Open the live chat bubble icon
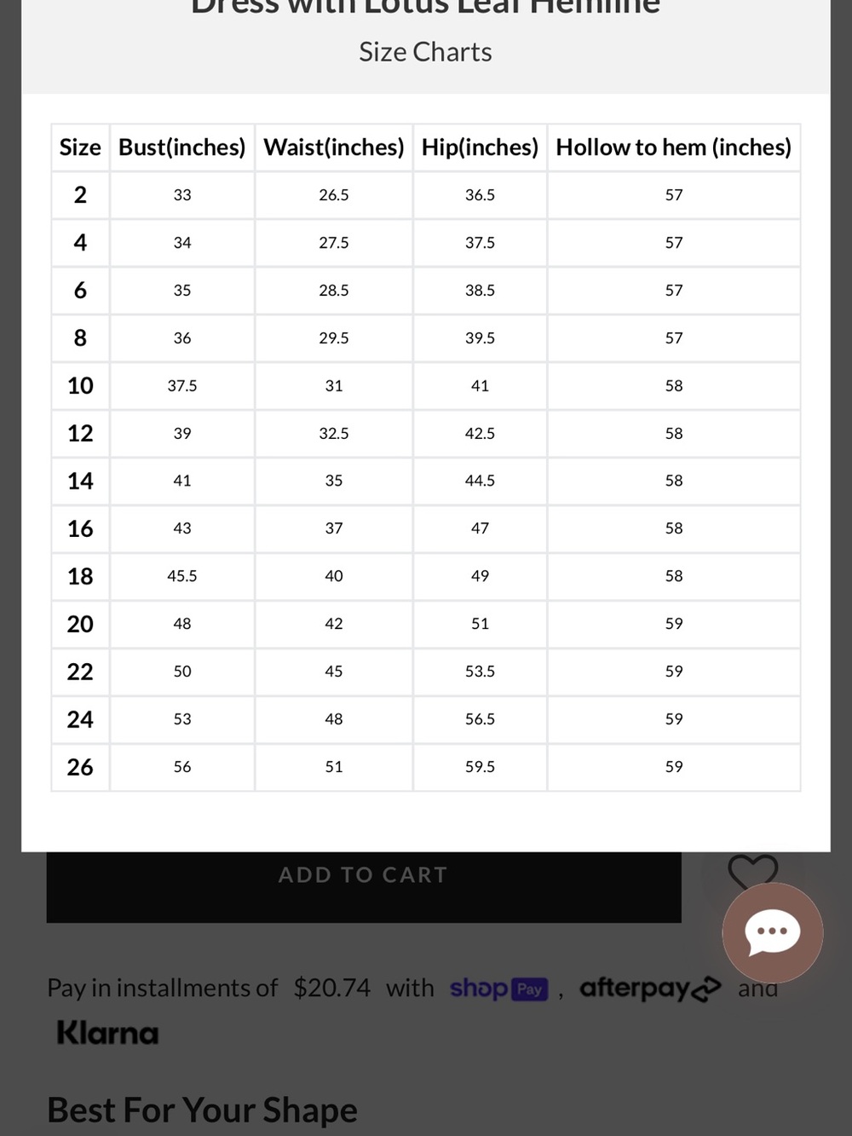This screenshot has height=1136, width=852. [773, 932]
